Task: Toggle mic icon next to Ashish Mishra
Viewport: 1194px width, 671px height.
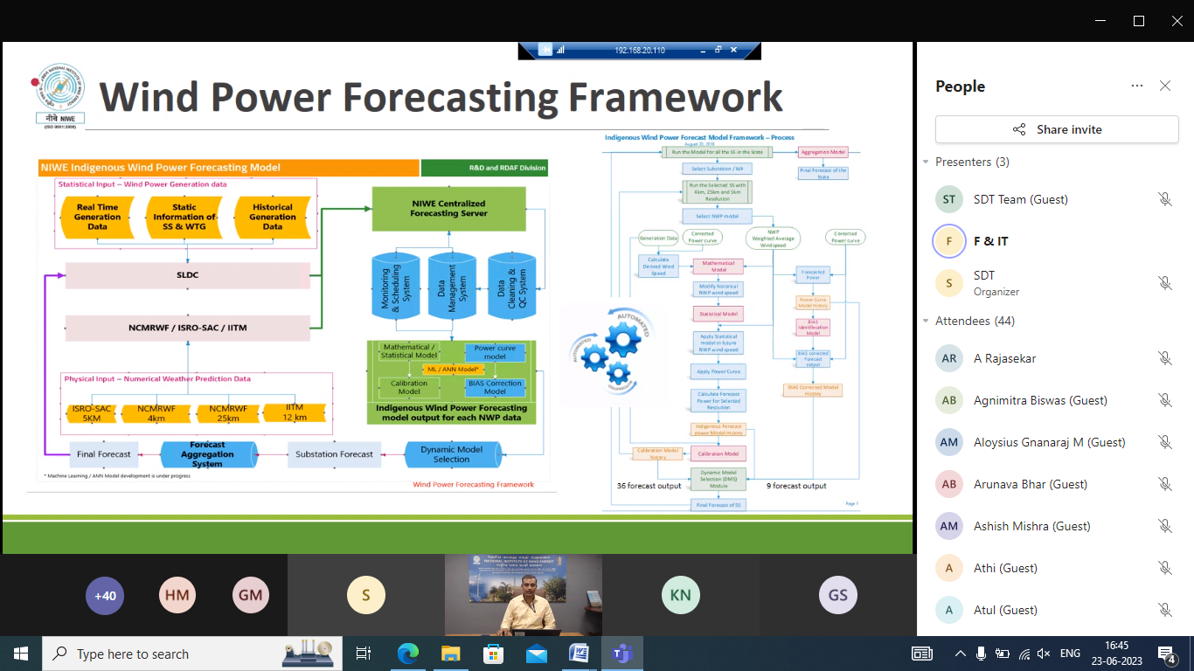Action: coord(1164,526)
